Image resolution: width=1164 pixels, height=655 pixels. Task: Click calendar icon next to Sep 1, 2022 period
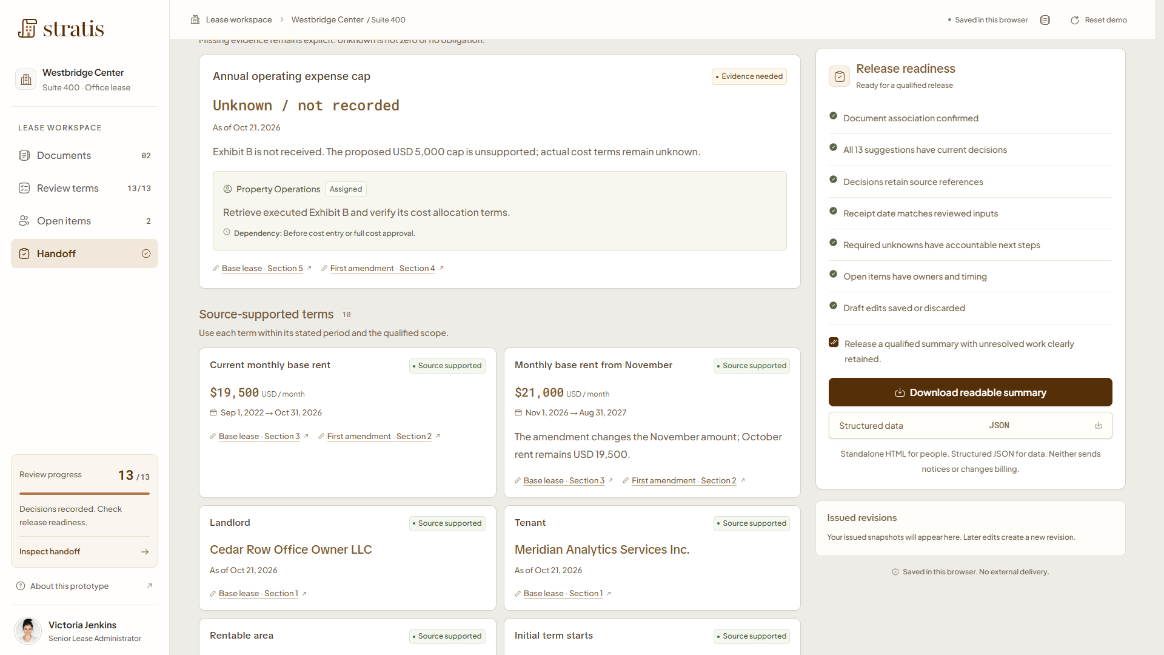[x=213, y=412]
